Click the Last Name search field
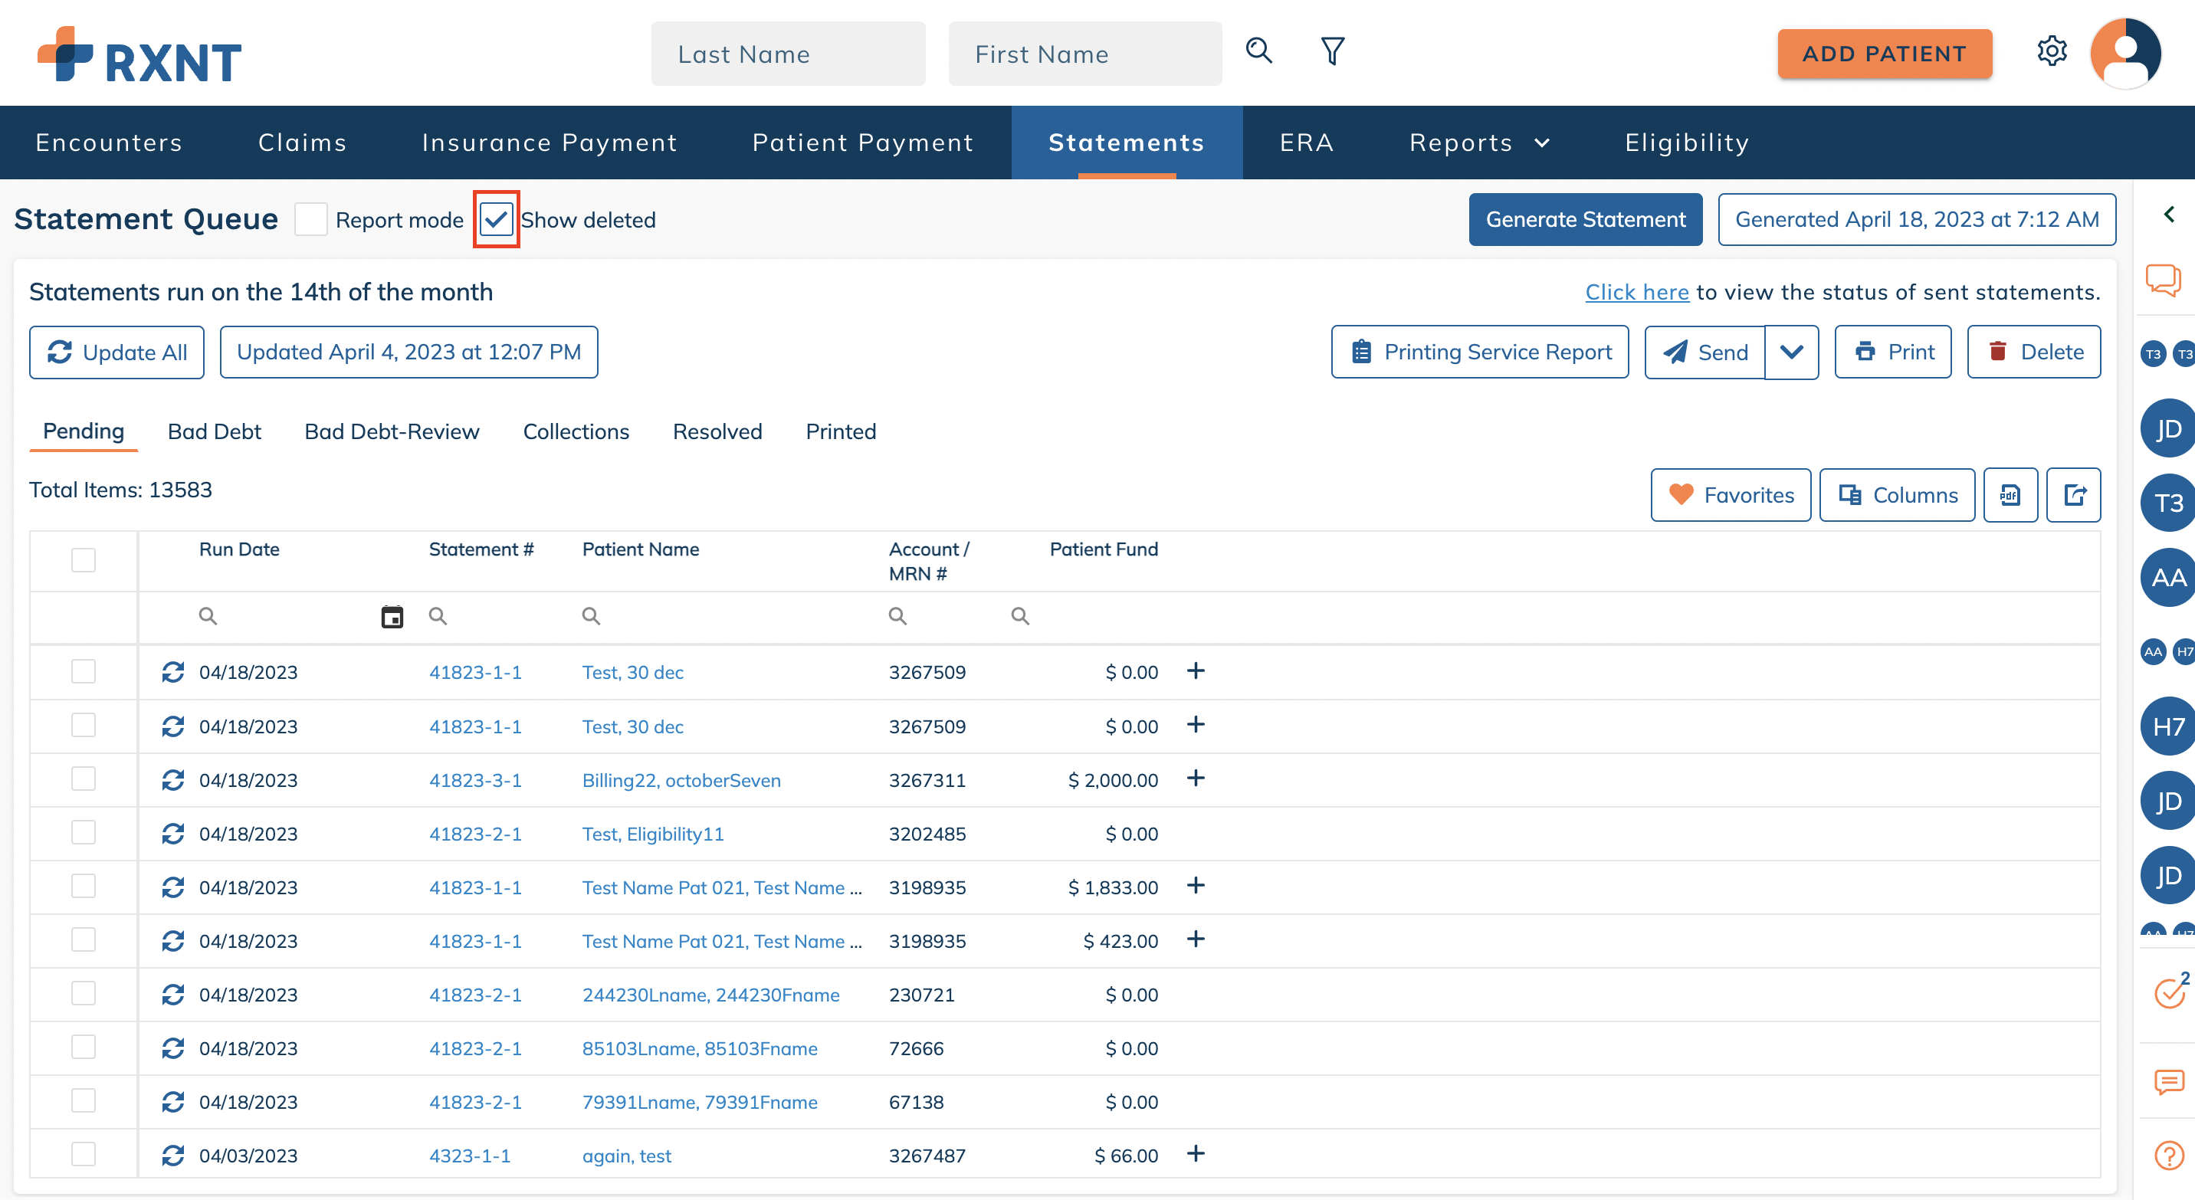 pyautogui.click(x=788, y=54)
